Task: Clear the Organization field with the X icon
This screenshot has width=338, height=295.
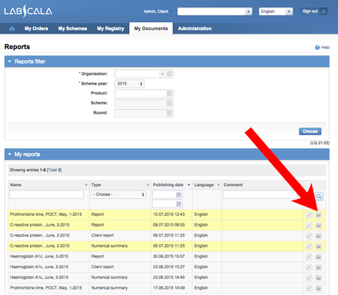Action: (162, 74)
